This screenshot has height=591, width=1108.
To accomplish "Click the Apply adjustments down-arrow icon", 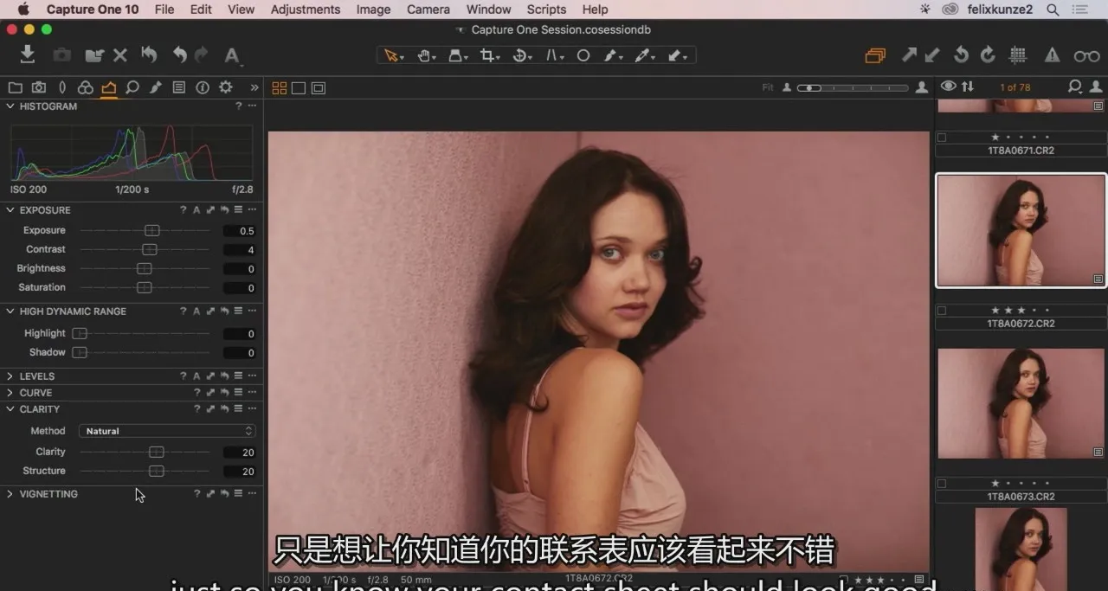I will 932,55.
